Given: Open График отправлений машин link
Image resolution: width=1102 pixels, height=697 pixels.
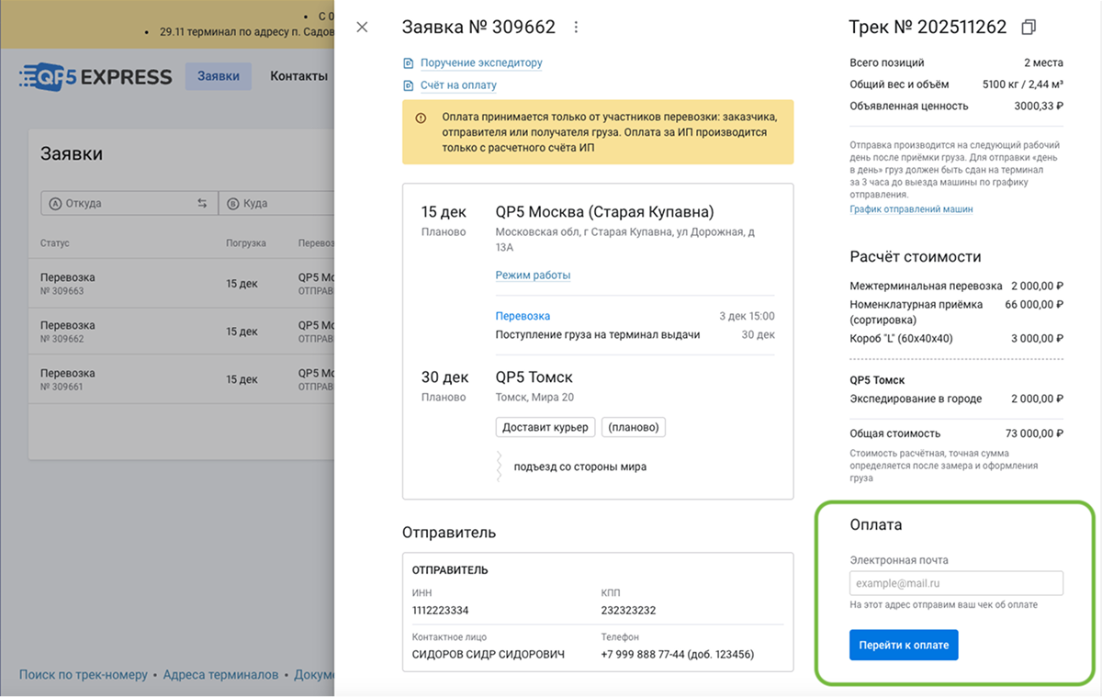Looking at the screenshot, I should point(911,209).
